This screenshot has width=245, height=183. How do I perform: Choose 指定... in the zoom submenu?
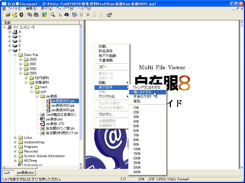[147, 101]
